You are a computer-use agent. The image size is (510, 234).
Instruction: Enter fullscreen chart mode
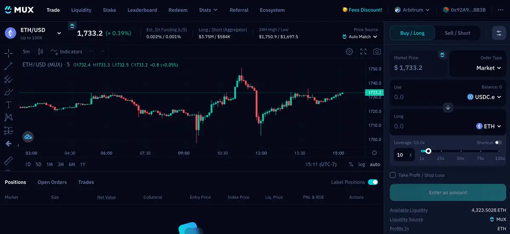pos(363,52)
